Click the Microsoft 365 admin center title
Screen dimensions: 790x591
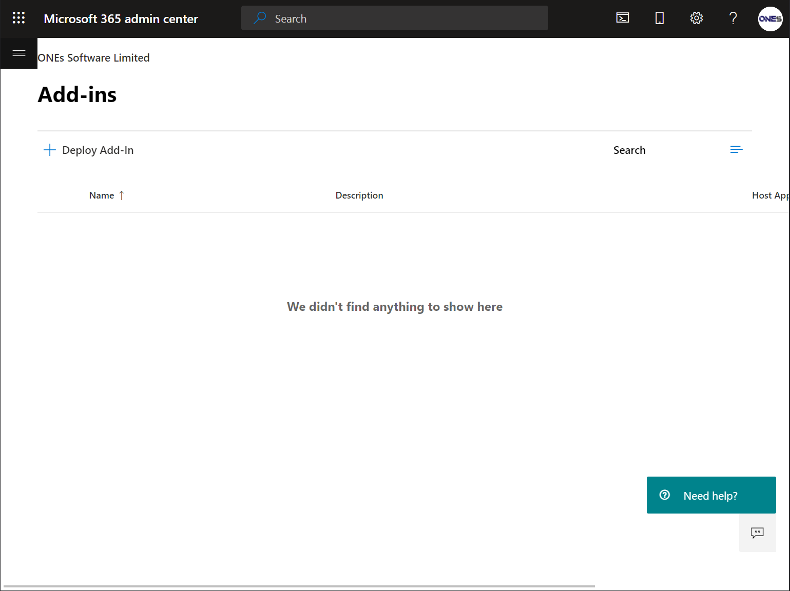coord(121,19)
